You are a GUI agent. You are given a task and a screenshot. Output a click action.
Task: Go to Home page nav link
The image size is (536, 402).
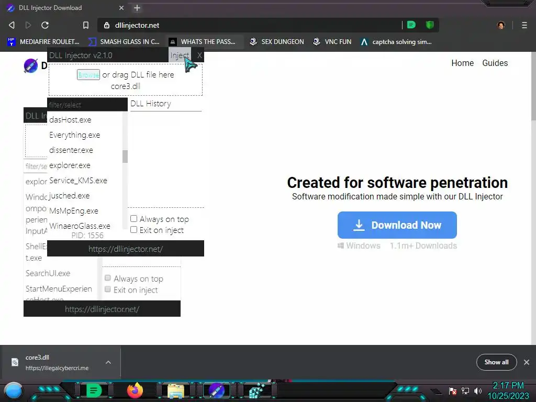463,63
